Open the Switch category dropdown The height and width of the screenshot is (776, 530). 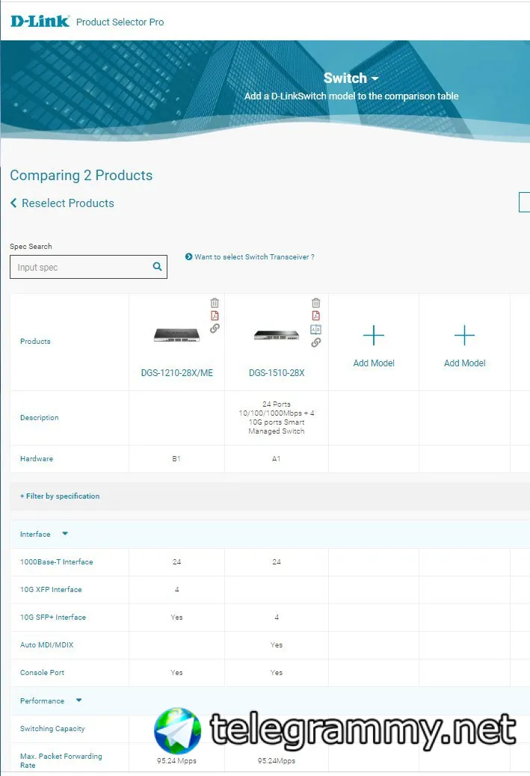(x=351, y=78)
